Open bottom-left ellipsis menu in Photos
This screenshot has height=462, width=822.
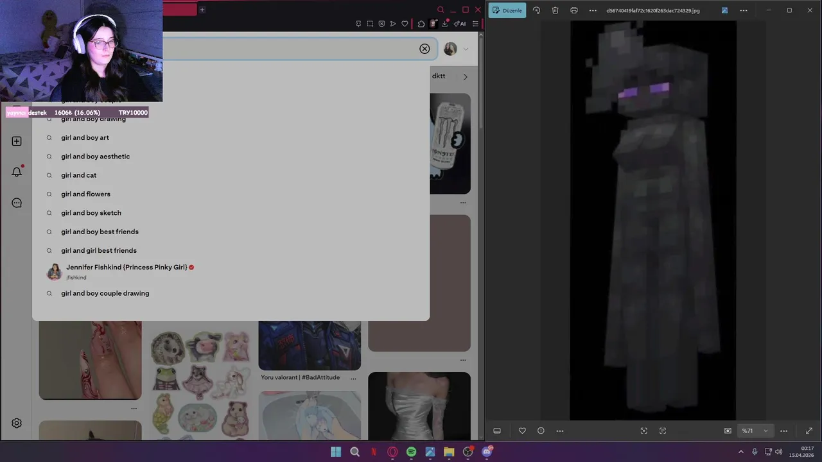coord(560,431)
